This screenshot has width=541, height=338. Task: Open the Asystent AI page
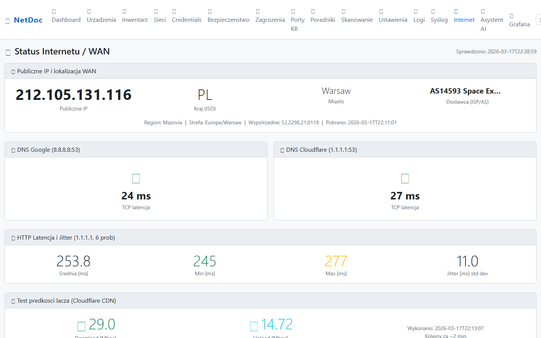coord(491,24)
